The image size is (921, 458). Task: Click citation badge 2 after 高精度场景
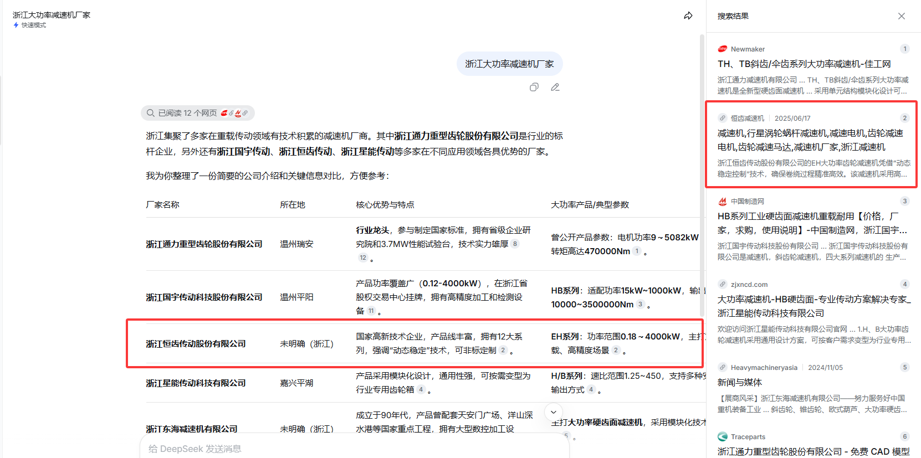(616, 350)
